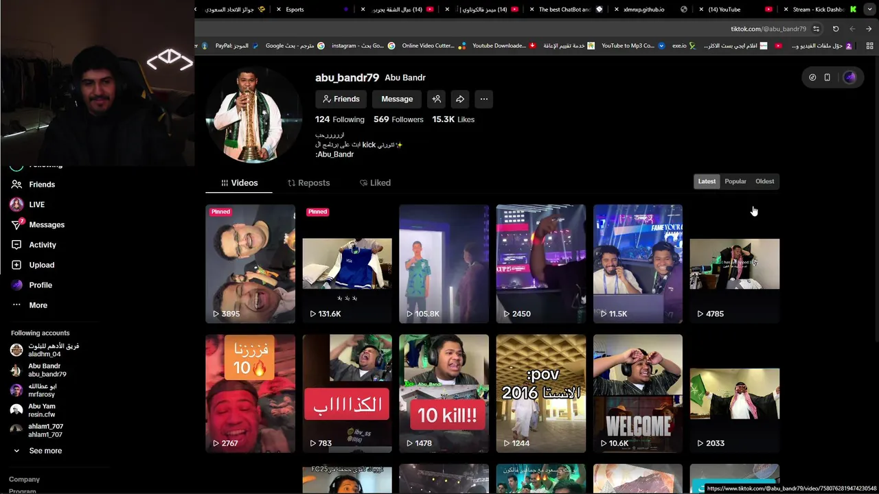
Task: Open video with 783 views
Action: coord(347,393)
